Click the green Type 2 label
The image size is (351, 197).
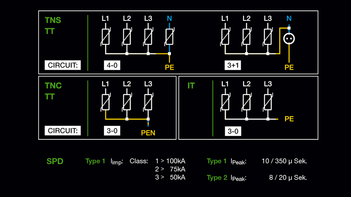pos(217,178)
